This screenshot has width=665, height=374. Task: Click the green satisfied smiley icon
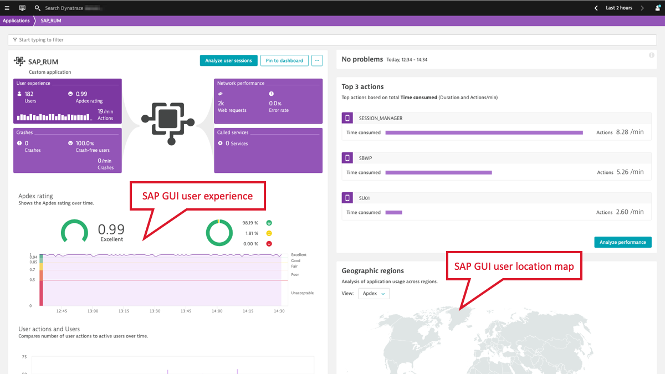269,223
